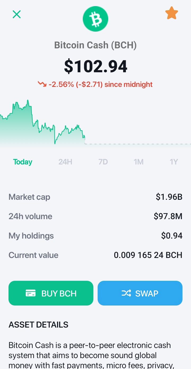This screenshot has height=369, width=191.
Task: Tap the Current value BCH amount
Action: point(148,255)
